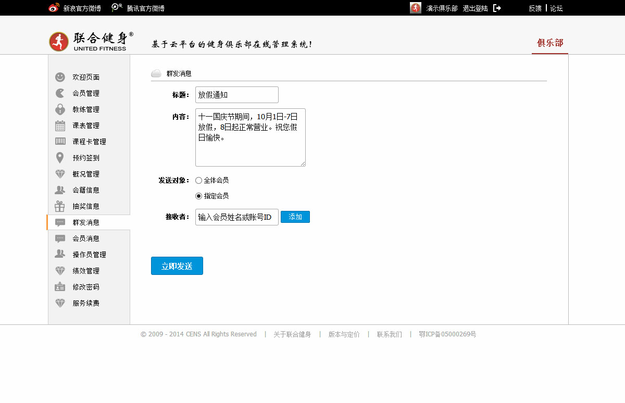This screenshot has width=625, height=403.
Task: Click the logout arrow icon next to 退出登陆
Action: (497, 8)
